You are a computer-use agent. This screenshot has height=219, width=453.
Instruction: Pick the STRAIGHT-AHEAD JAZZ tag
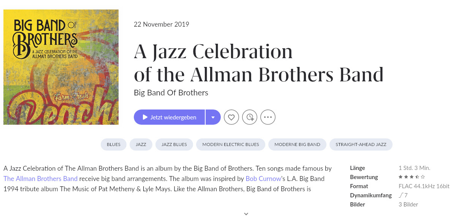(x=361, y=144)
